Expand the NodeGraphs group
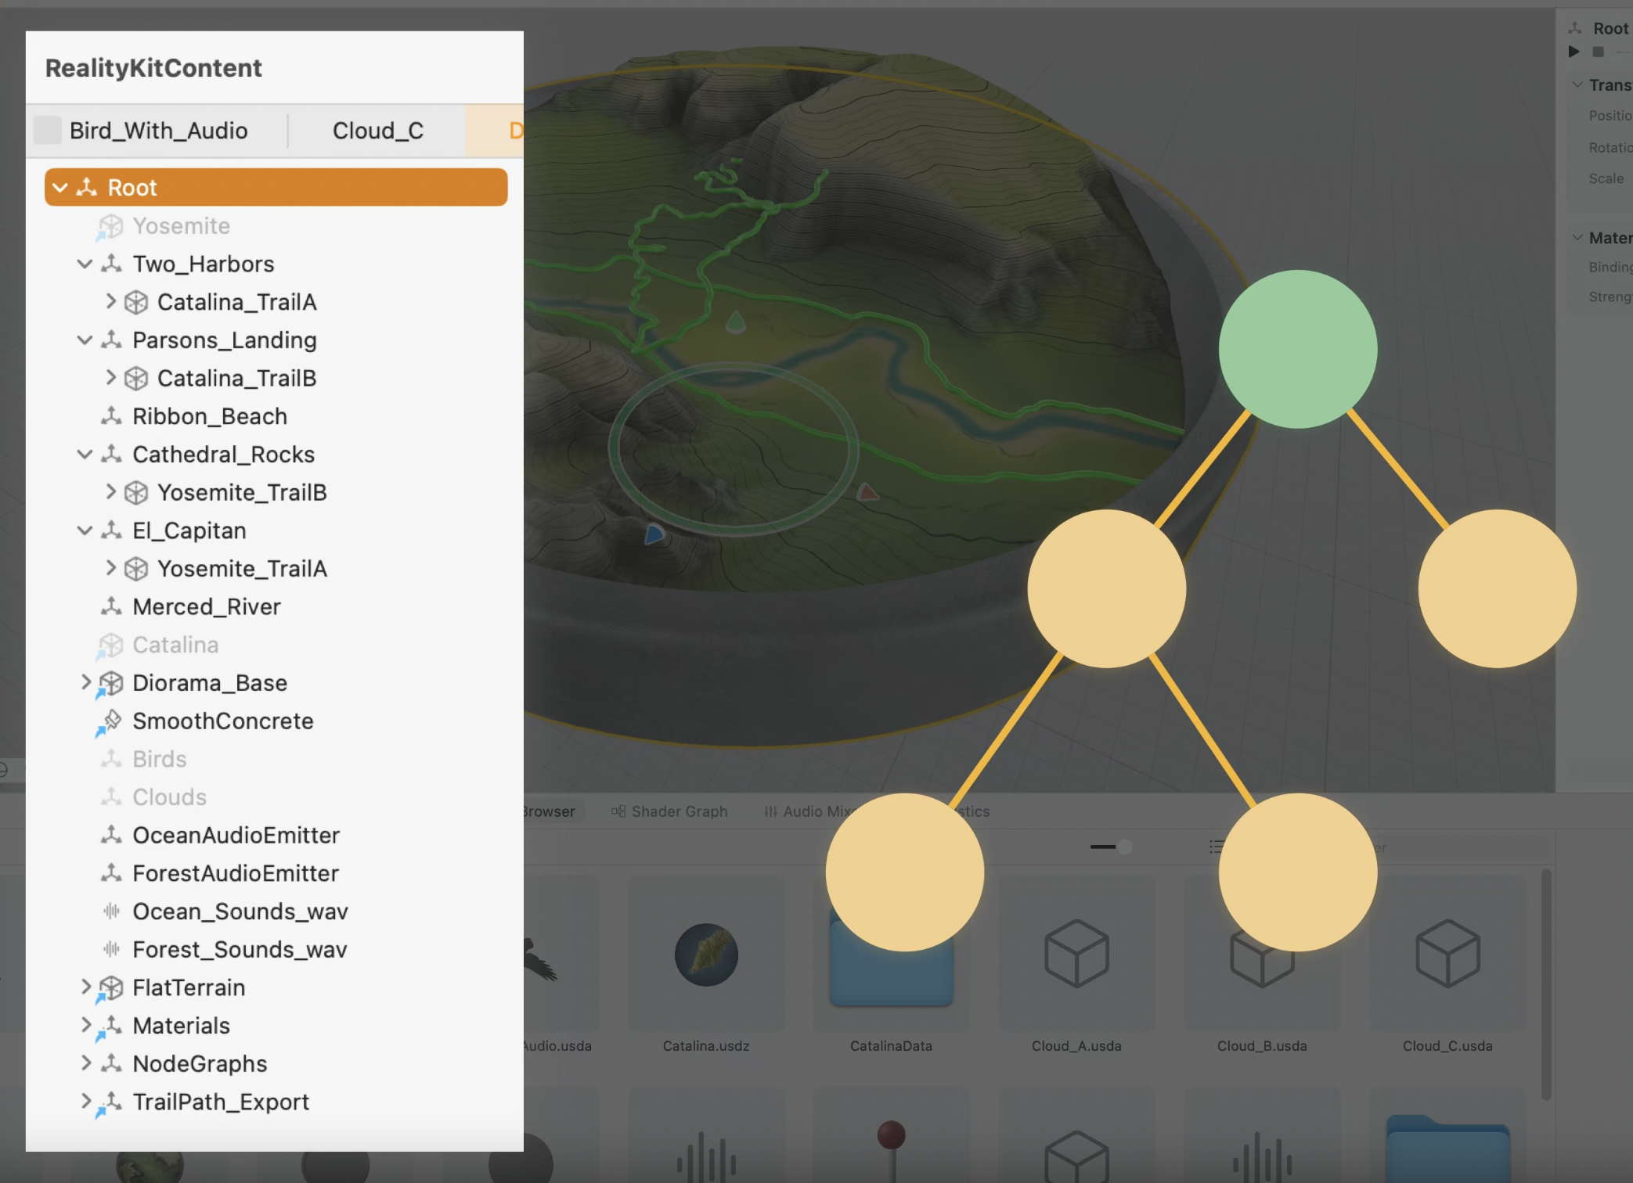The height and width of the screenshot is (1183, 1633). (86, 1063)
